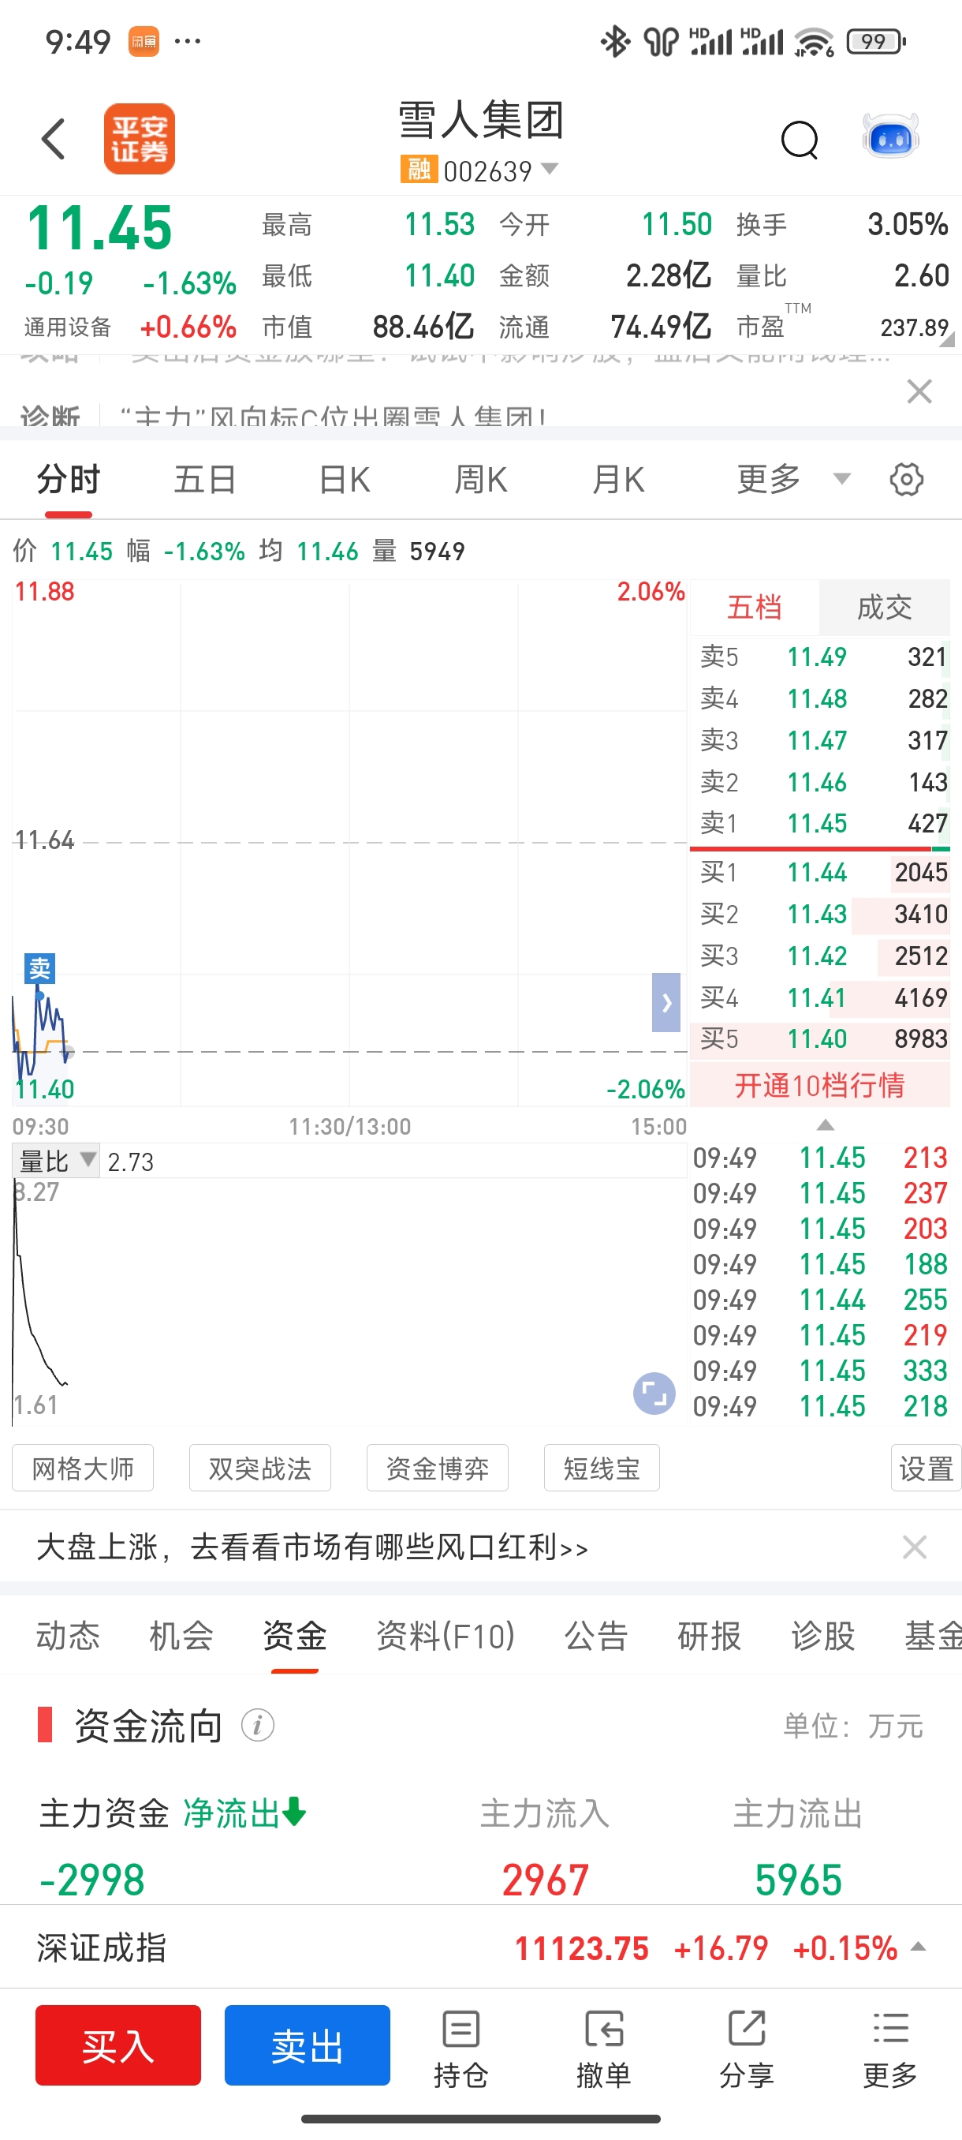
Task: Tap the back arrow icon
Action: pos(53,139)
